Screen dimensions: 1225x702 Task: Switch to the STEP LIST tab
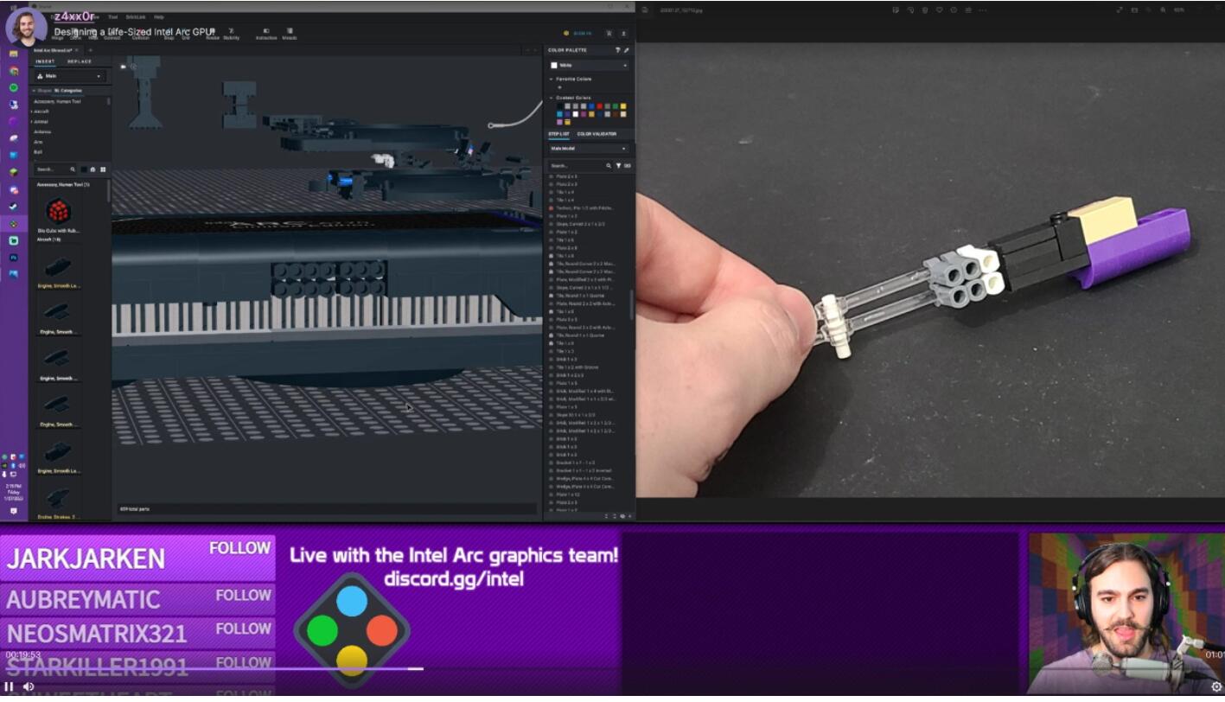click(x=558, y=134)
